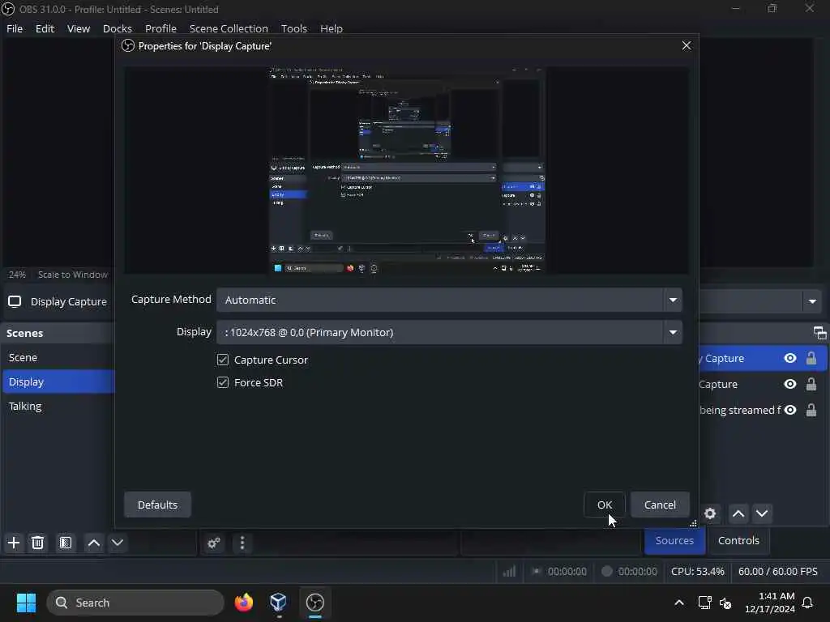The width and height of the screenshot is (830, 622).
Task: Open dropdown arrow right of the Properties dialog
Action: 812,301
